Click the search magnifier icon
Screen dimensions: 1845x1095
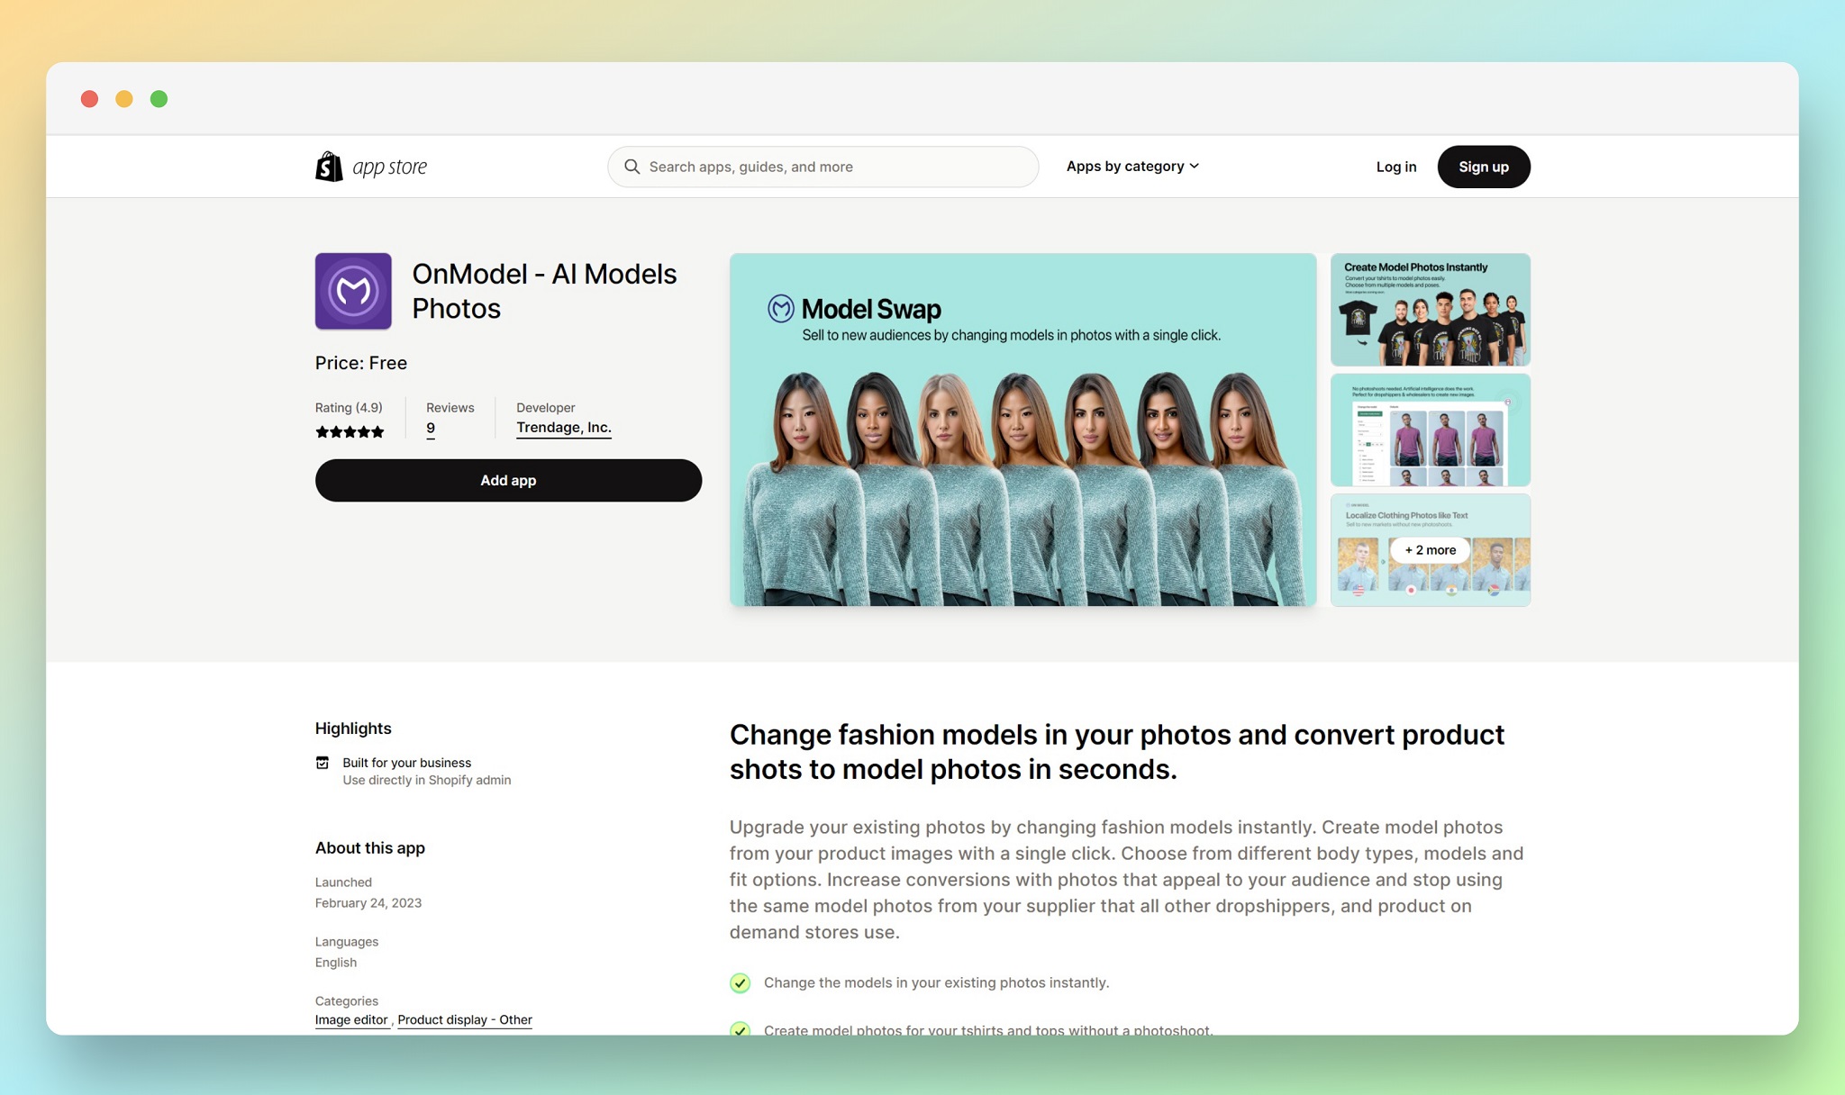(632, 167)
